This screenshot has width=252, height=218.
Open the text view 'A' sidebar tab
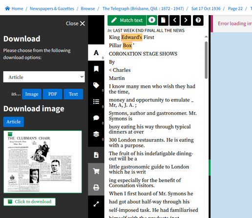click(x=96, y=53)
